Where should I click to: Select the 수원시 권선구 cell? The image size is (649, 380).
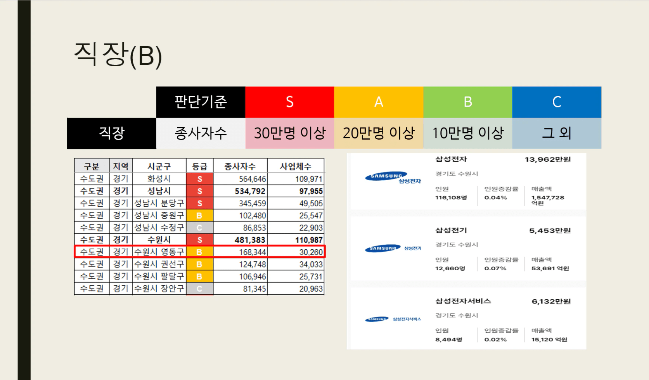159,264
